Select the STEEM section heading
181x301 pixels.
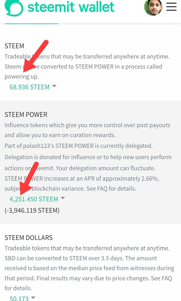tap(14, 46)
